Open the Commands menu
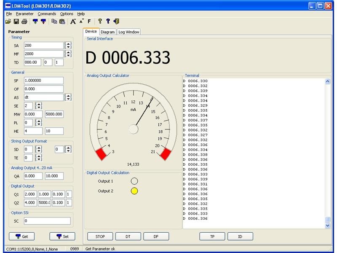 coord(47,14)
